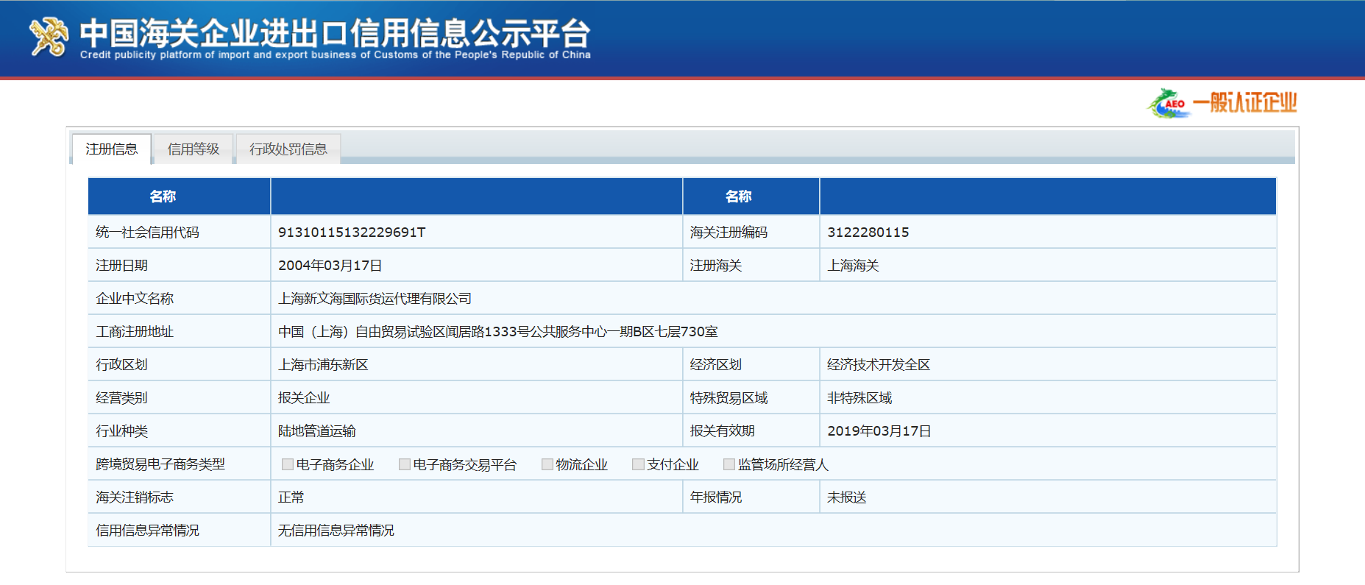Tick the 支付企业 checkbox

639,464
